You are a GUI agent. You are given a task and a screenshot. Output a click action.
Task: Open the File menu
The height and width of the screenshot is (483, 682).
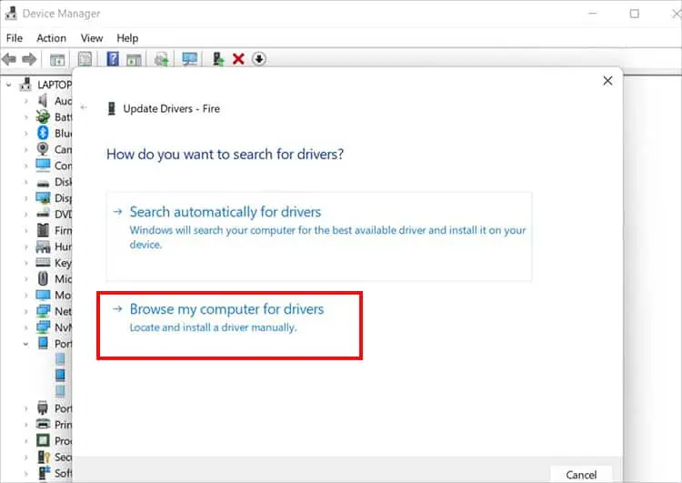[15, 38]
